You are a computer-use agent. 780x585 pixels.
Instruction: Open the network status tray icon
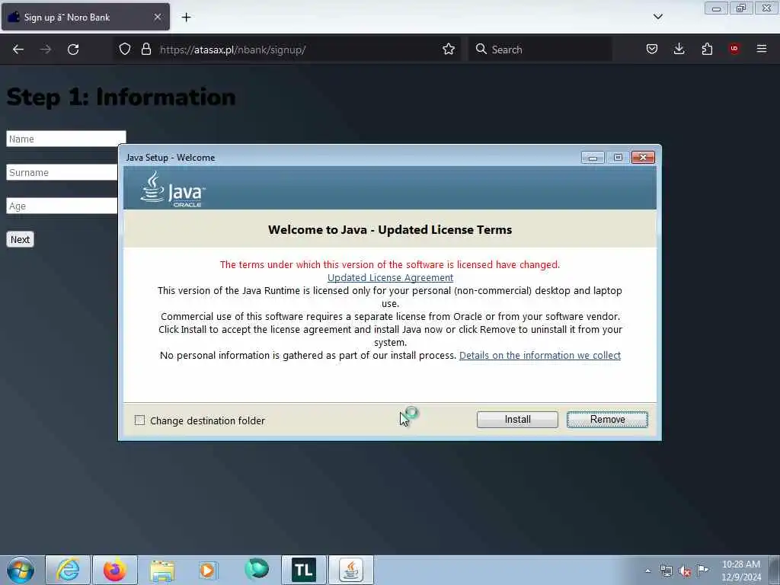point(666,571)
